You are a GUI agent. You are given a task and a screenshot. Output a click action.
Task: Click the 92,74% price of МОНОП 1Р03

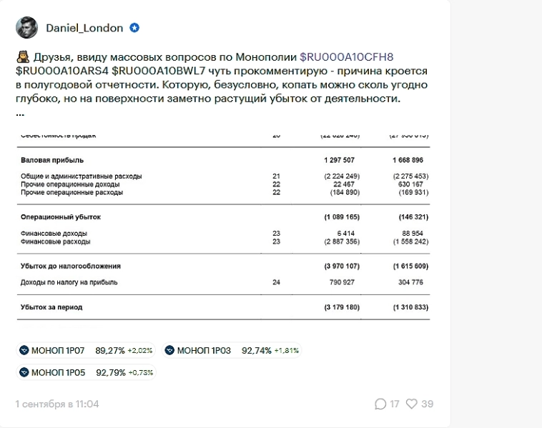pos(256,351)
